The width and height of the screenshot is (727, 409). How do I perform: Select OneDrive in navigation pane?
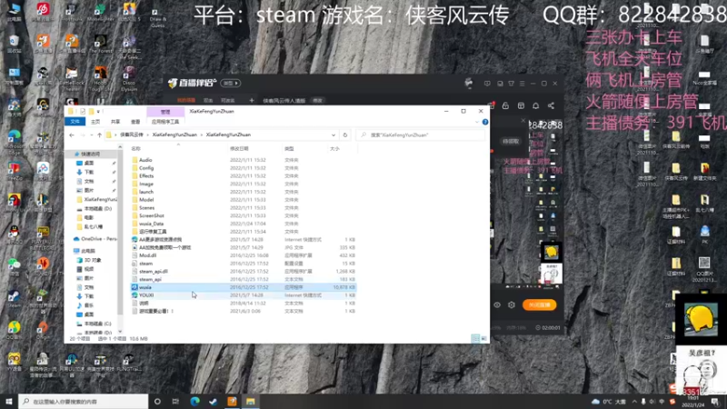(x=95, y=239)
